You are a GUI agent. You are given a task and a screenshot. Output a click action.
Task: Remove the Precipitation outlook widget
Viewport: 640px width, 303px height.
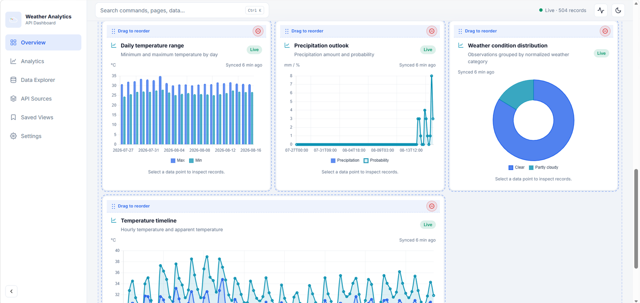tap(432, 31)
